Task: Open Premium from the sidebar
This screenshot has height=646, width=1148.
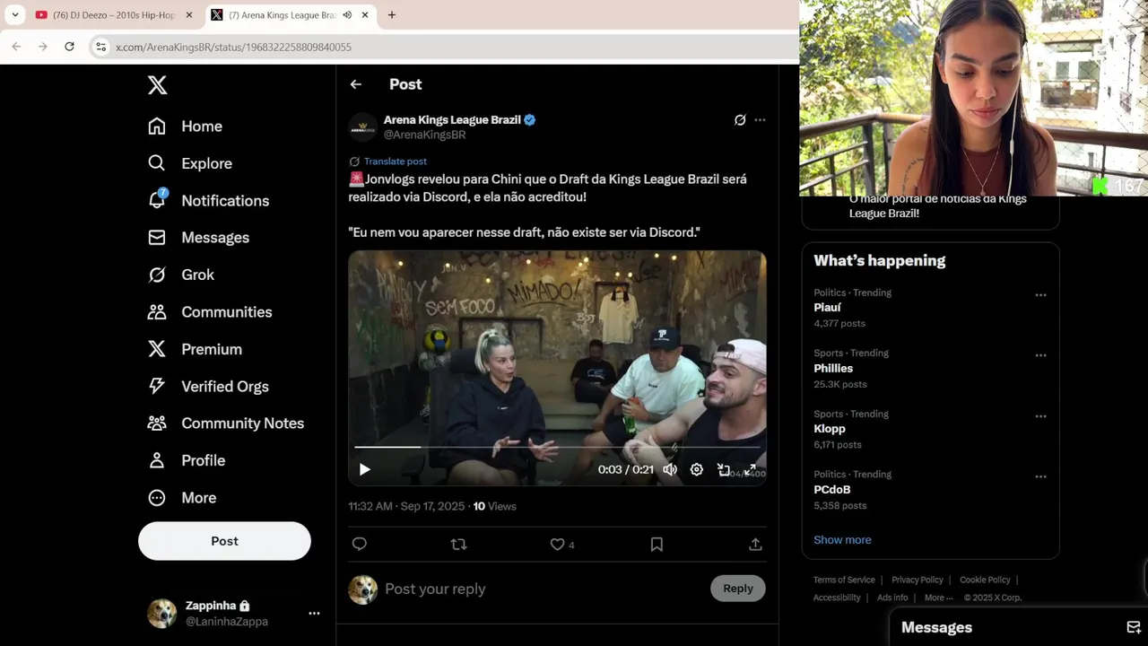Action: pyautogui.click(x=195, y=349)
